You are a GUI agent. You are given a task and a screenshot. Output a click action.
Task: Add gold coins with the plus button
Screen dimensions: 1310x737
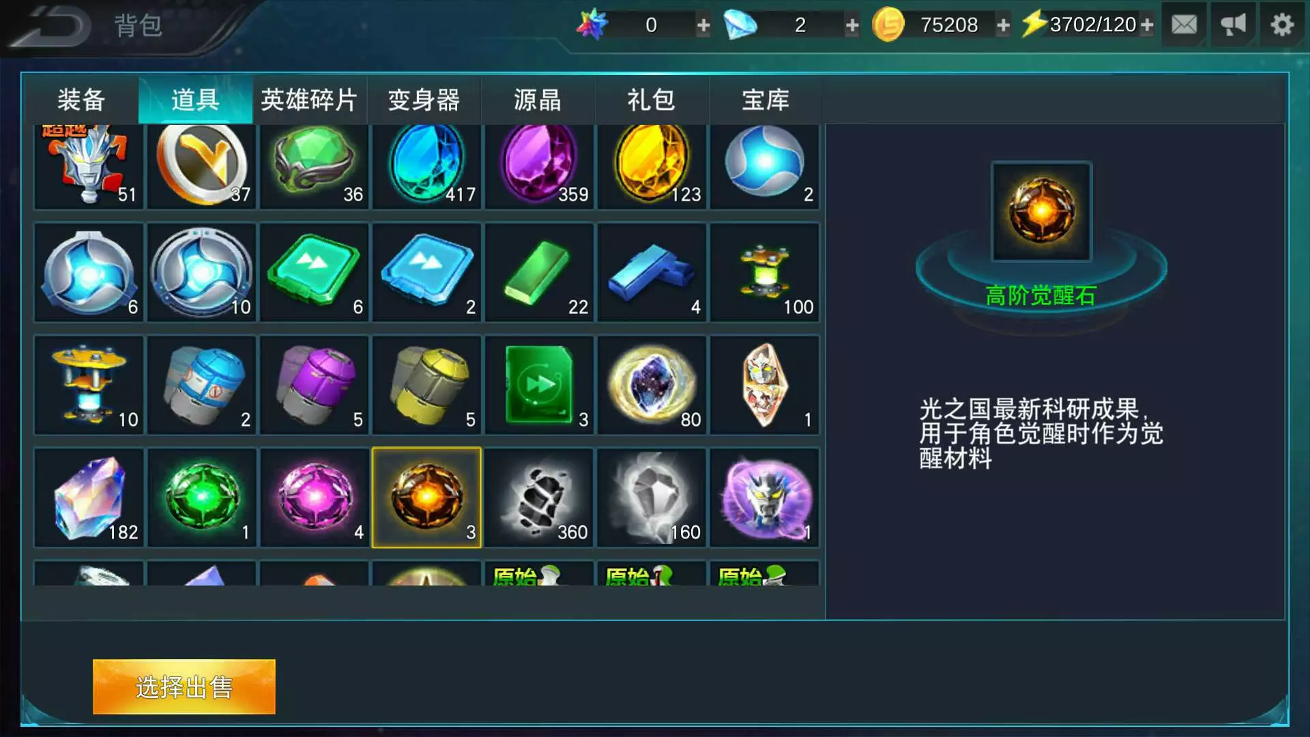click(x=1003, y=26)
